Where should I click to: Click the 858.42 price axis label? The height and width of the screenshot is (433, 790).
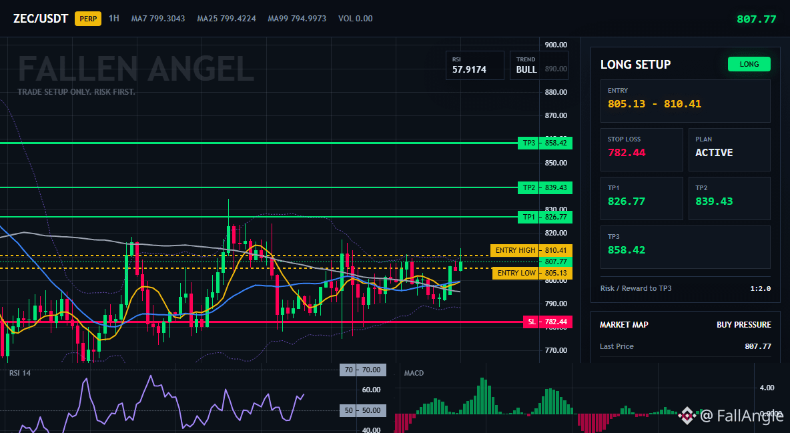[x=556, y=143]
